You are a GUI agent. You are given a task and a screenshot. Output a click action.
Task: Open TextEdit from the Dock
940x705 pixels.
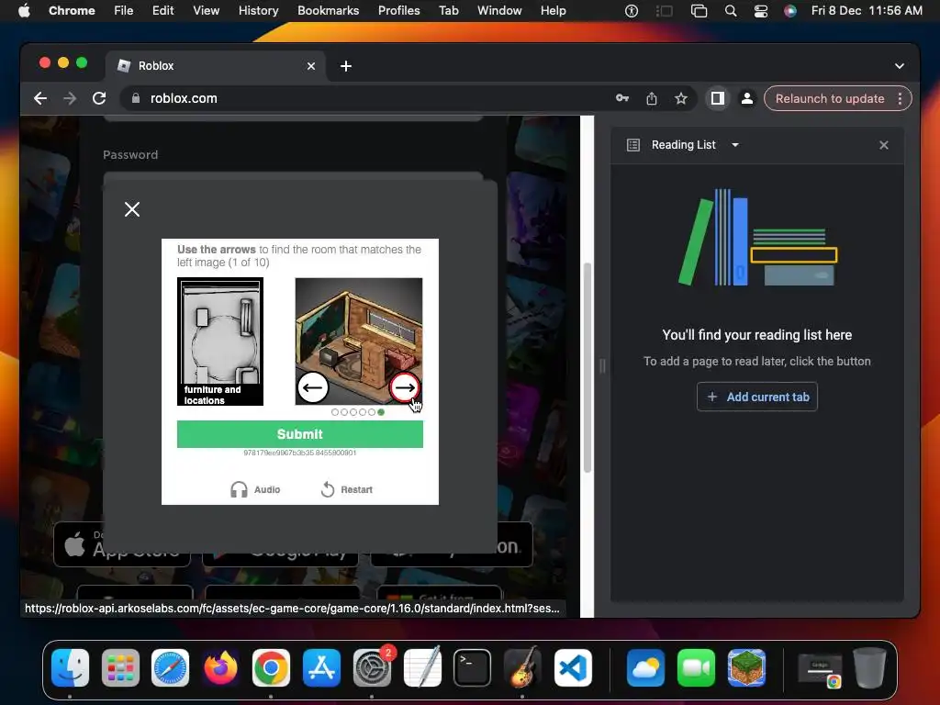pos(422,668)
